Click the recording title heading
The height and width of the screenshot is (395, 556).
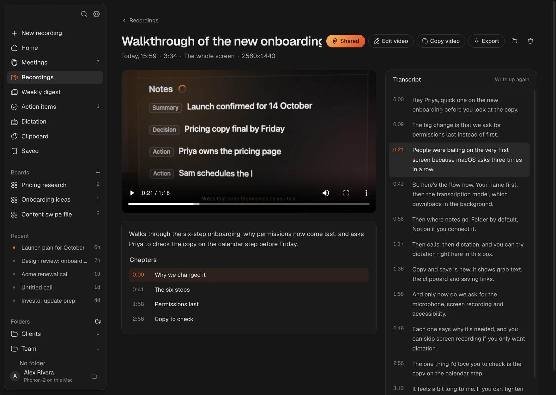pos(222,41)
